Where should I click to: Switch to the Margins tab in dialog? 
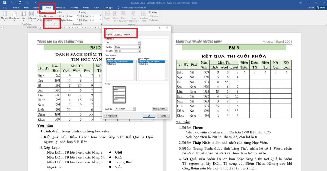coord(109,35)
